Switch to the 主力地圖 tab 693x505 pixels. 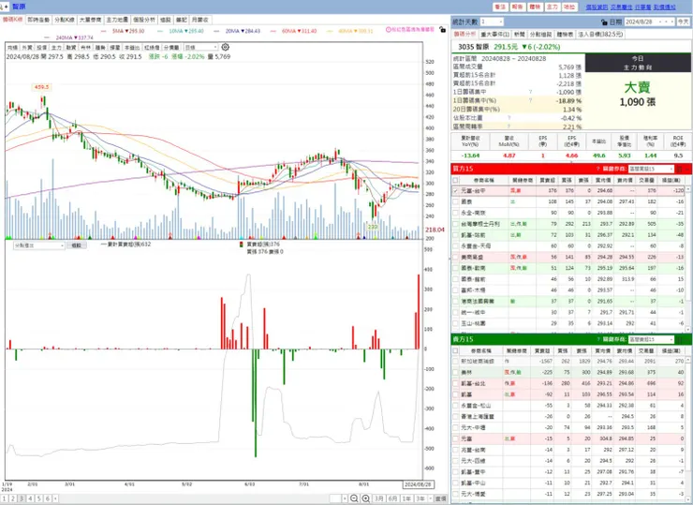point(117,20)
